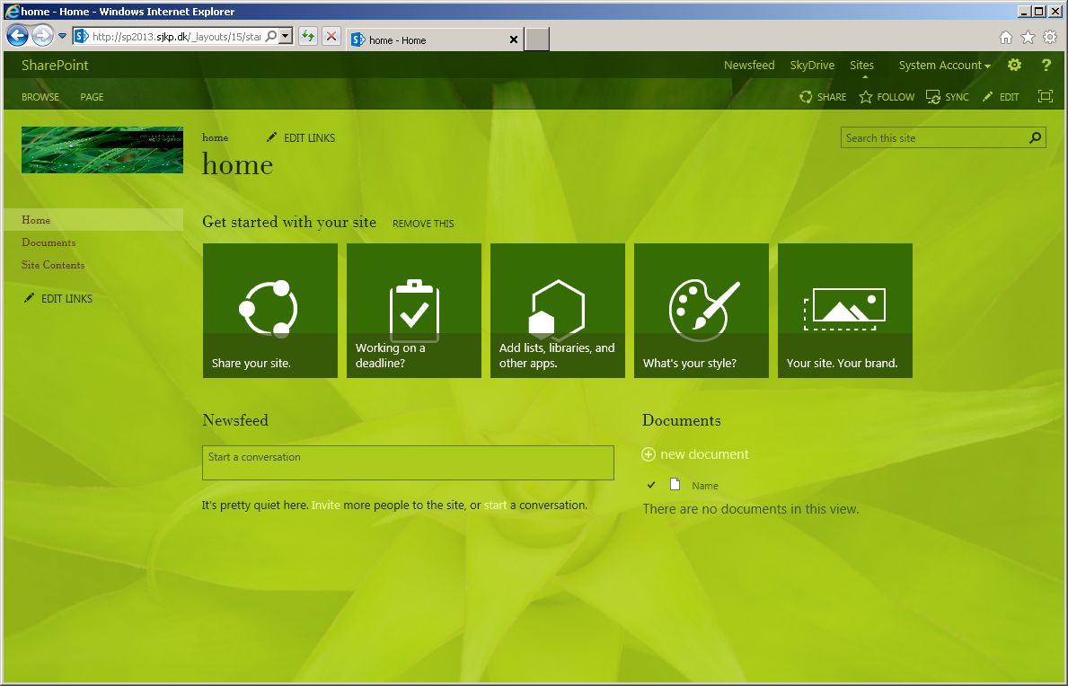
Task: Click the Start a conversation input field
Action: tap(408, 462)
